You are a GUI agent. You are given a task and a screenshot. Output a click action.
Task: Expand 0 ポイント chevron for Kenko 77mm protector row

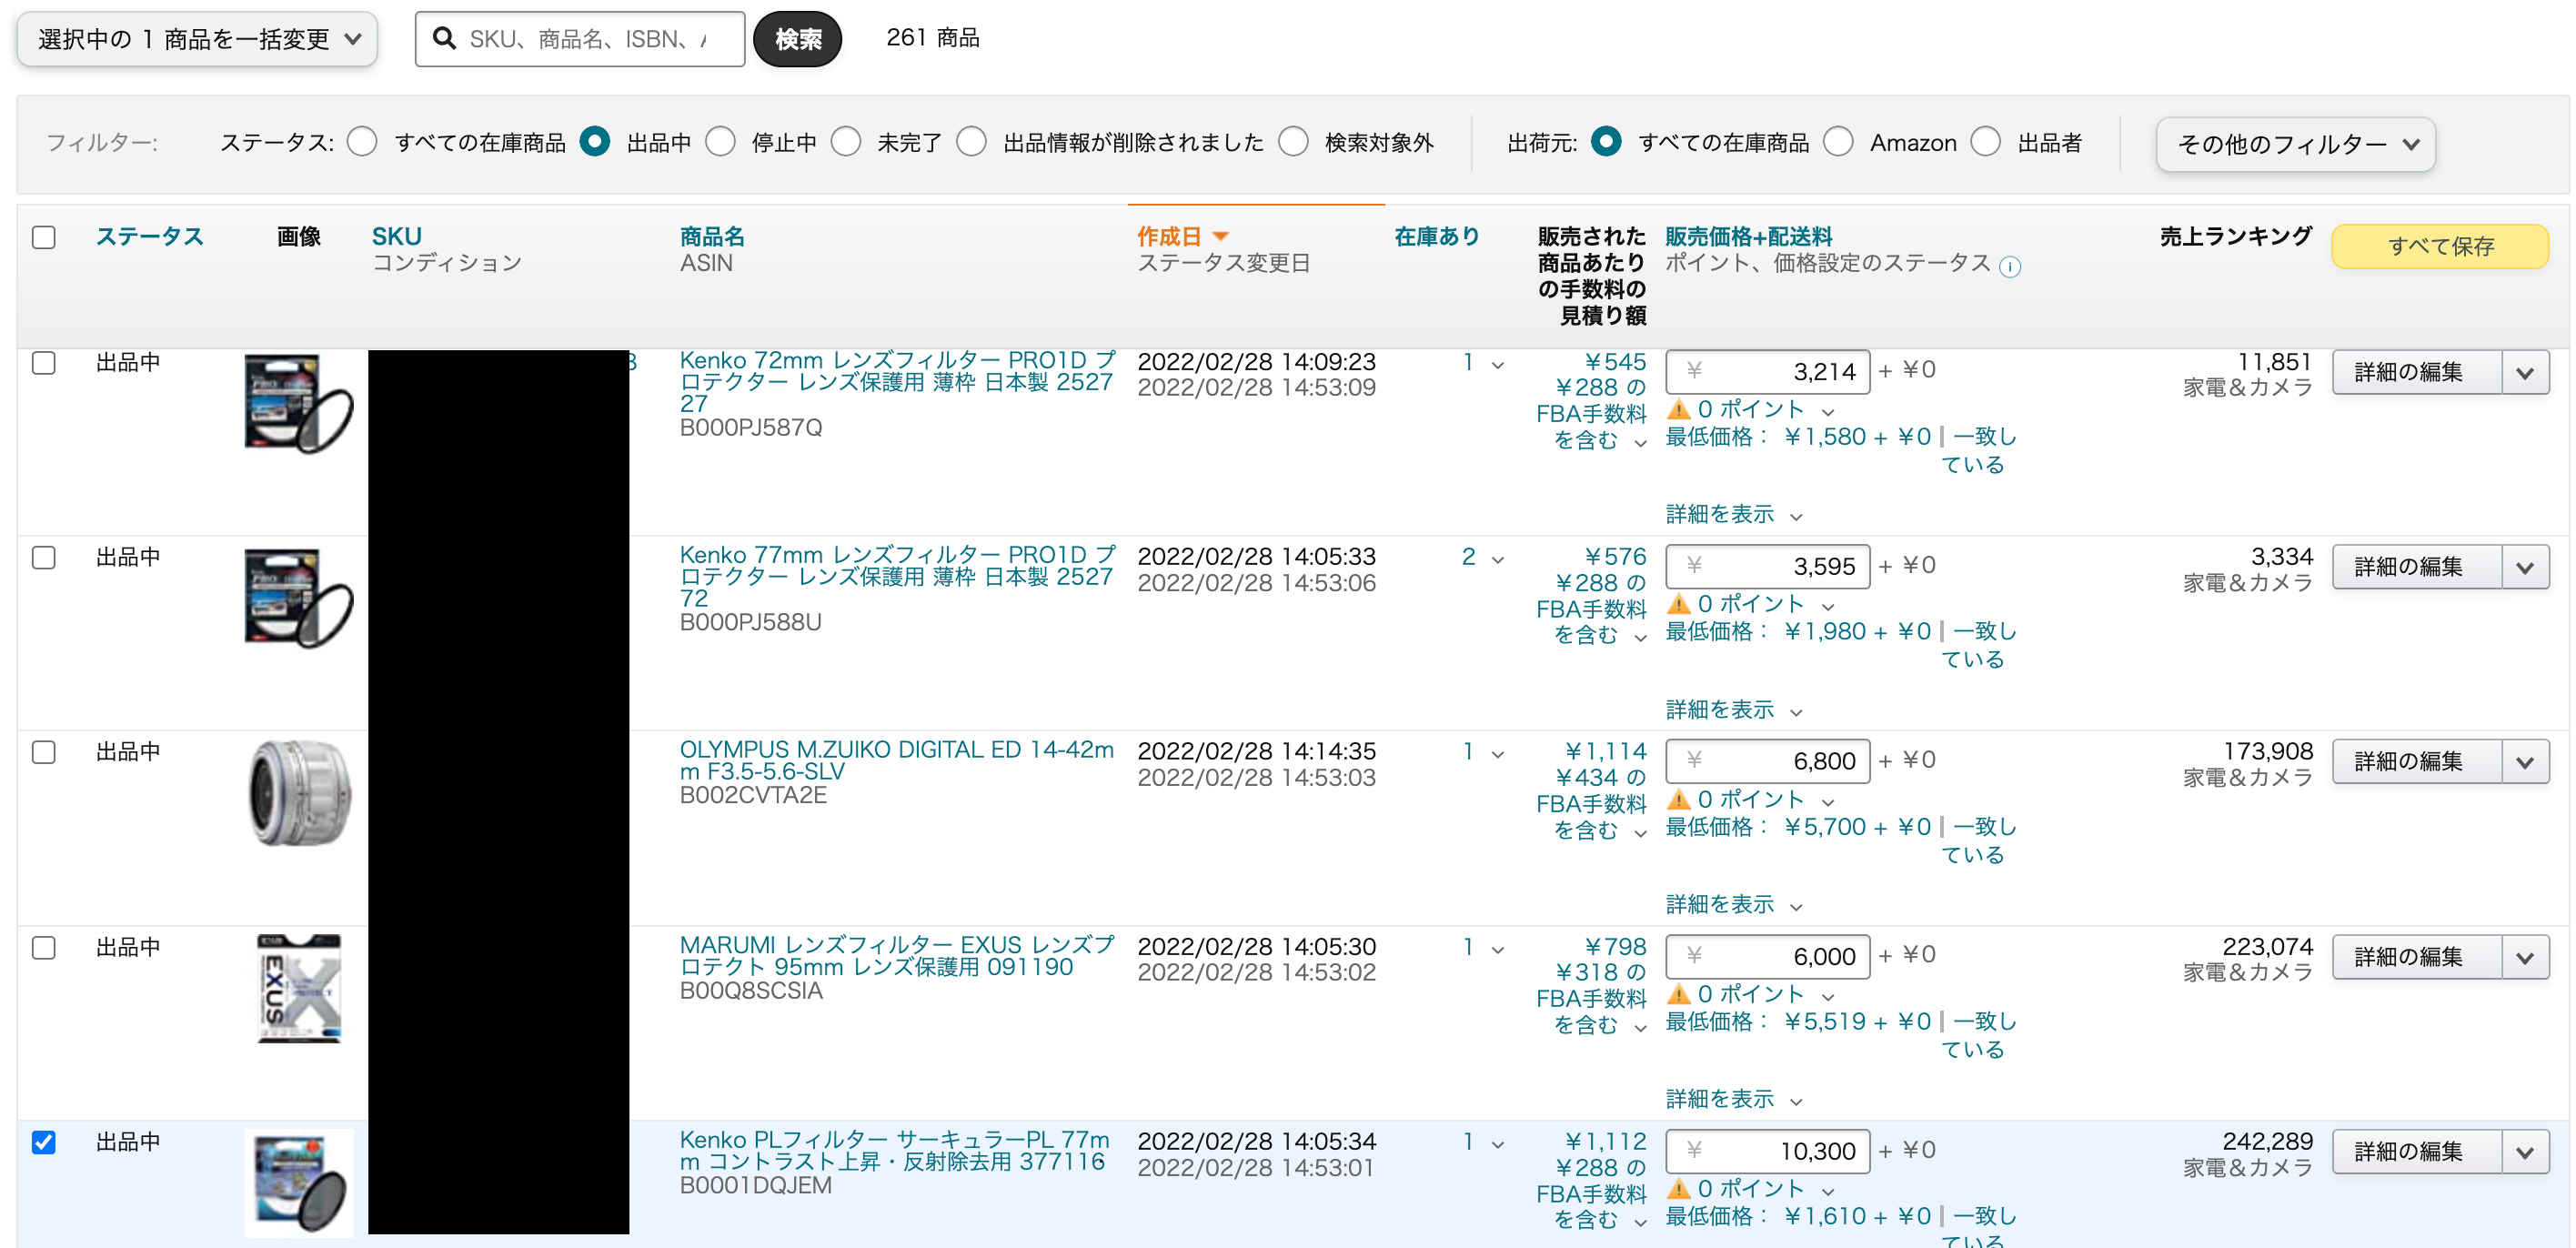(1829, 606)
